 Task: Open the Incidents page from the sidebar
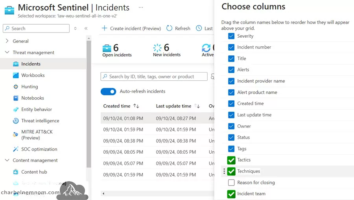tap(43, 64)
